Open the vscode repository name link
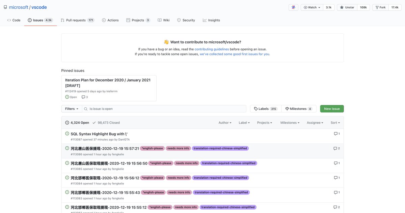405x213 pixels. tap(39, 7)
